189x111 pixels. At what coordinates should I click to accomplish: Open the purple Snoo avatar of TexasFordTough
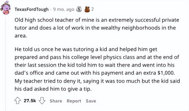click(5, 8)
